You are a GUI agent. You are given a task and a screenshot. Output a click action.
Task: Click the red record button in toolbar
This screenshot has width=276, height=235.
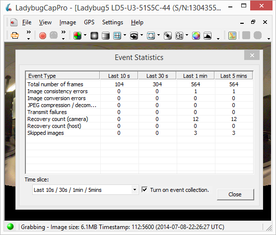(x=43, y=36)
